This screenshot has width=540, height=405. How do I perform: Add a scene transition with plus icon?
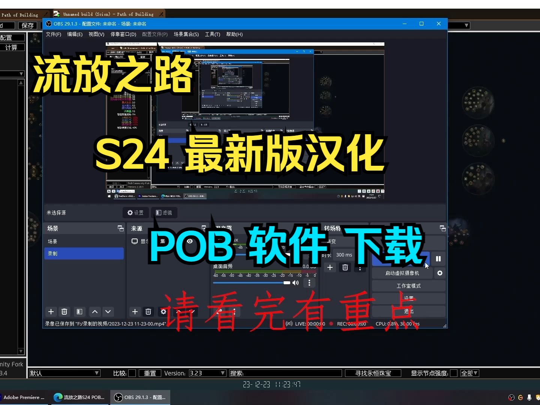pos(330,267)
